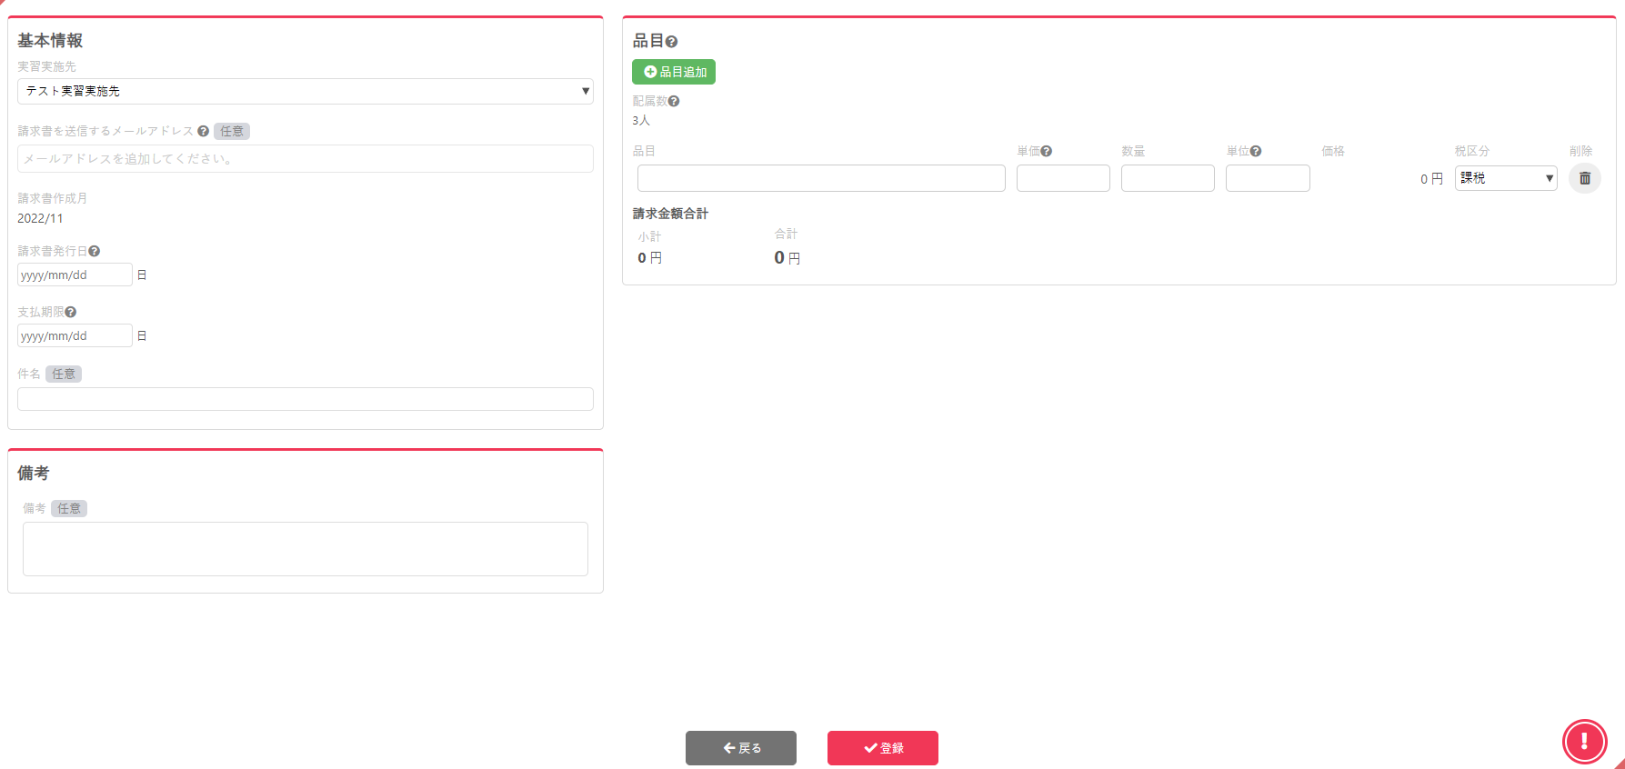Click help icon next to 単価 column
The width and height of the screenshot is (1625, 769).
(x=1047, y=152)
